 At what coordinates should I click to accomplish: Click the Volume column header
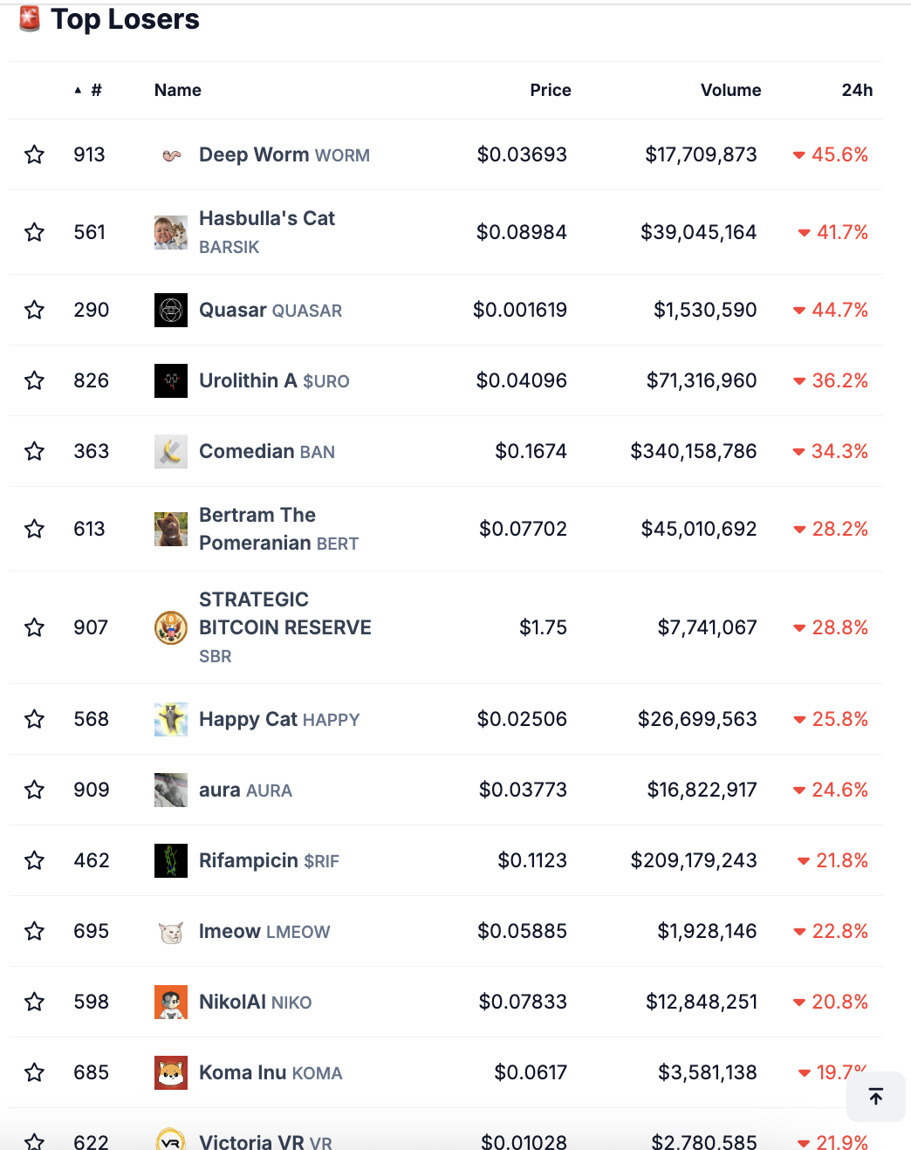[730, 91]
